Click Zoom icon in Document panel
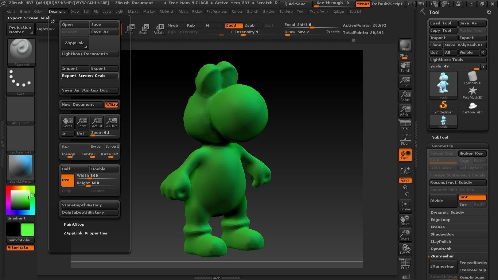 pos(82,122)
